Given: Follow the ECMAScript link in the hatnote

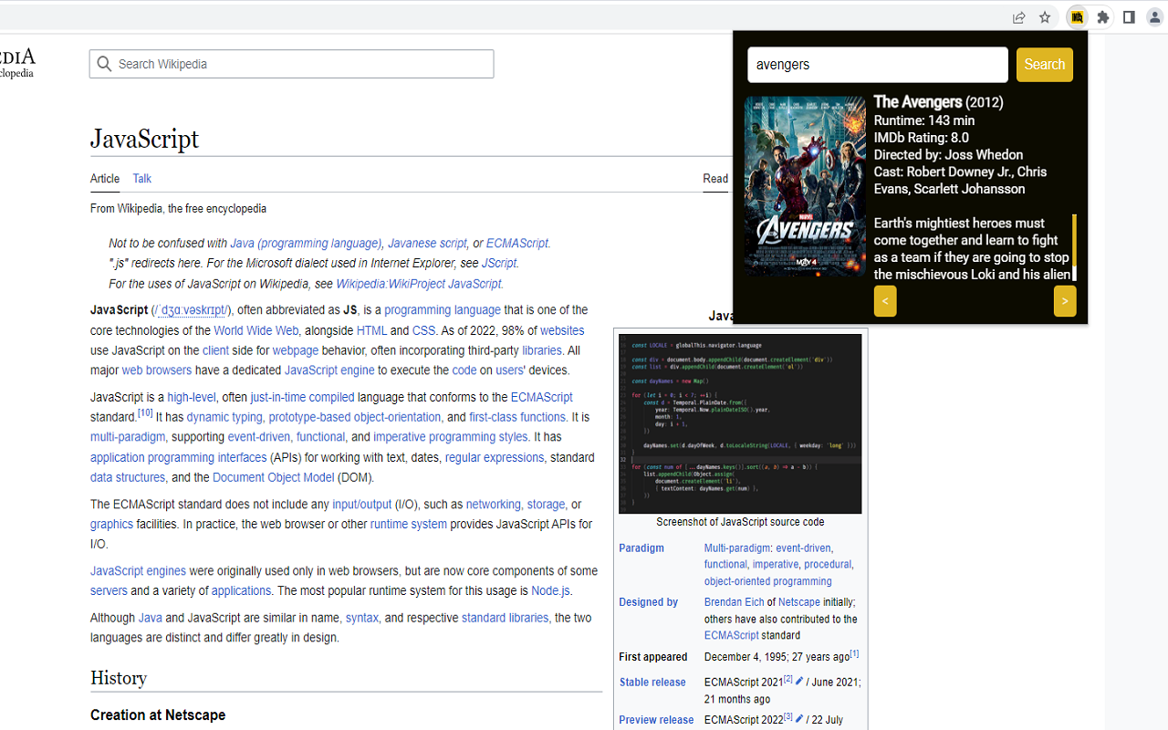Looking at the screenshot, I should click(517, 244).
